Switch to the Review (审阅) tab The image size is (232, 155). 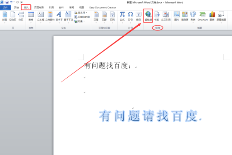coord(72,7)
